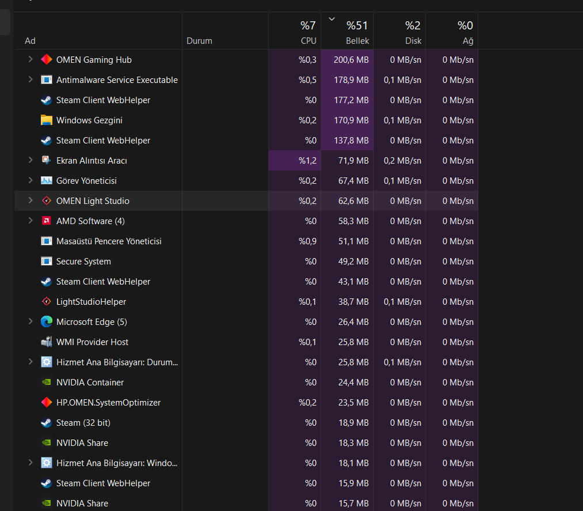Sort by the Disk column header
The height and width of the screenshot is (511, 583).
pos(399,31)
